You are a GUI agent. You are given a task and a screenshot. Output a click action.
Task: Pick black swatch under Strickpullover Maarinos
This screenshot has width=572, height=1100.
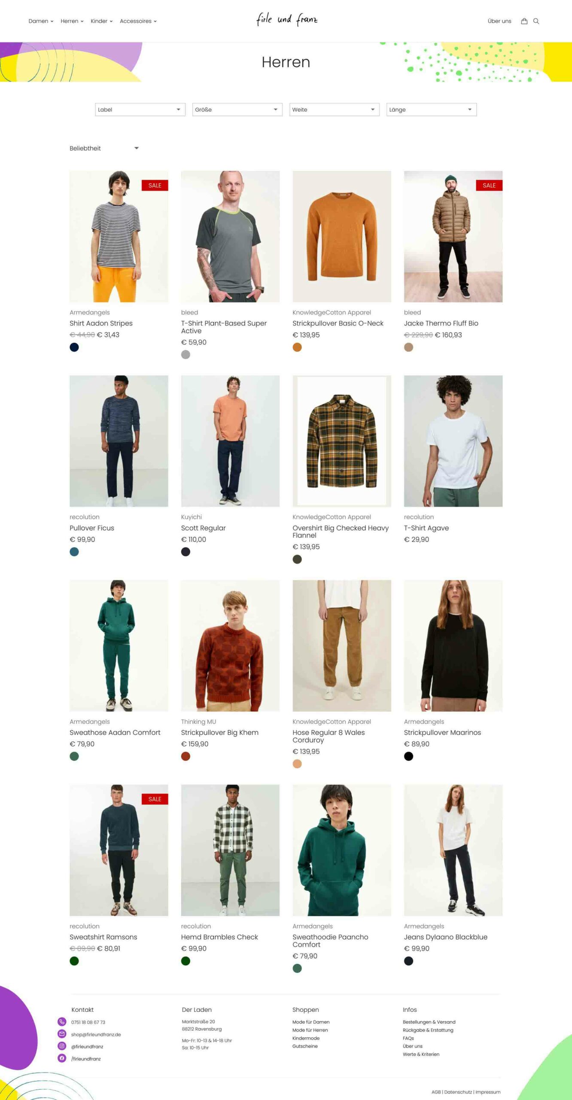[409, 756]
